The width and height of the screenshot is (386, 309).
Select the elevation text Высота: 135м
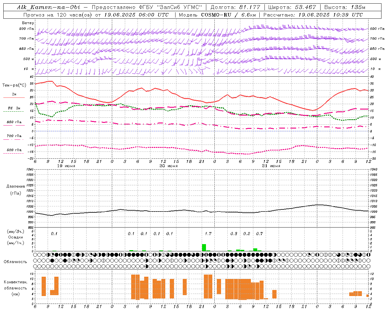(x=344, y=7)
